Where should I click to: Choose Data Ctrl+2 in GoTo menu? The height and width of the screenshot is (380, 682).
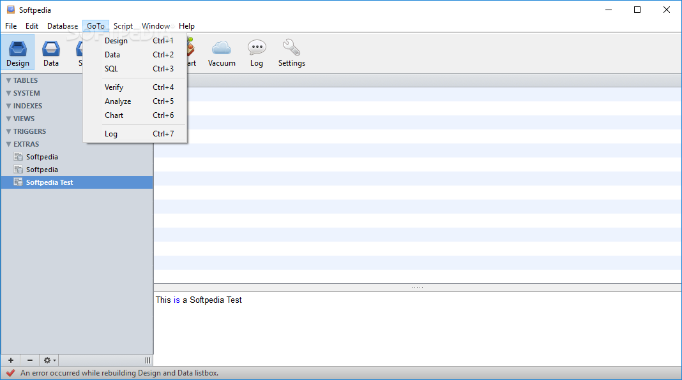tap(135, 55)
